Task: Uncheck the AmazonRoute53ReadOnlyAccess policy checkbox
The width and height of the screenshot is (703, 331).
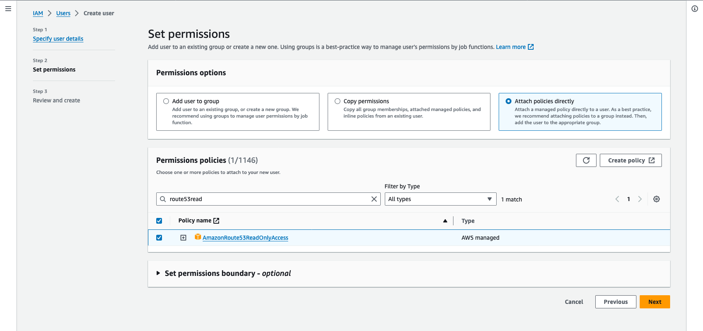Action: (159, 238)
